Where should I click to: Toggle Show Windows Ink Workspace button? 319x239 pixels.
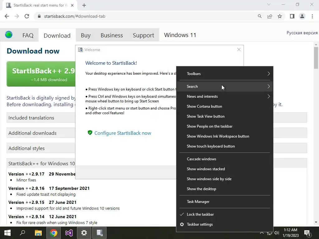pos(225,136)
